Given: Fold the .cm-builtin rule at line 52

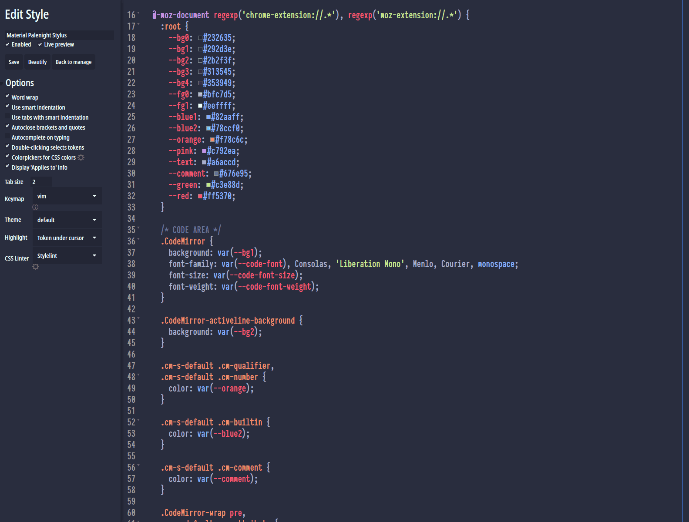Looking at the screenshot, I should click(138, 421).
